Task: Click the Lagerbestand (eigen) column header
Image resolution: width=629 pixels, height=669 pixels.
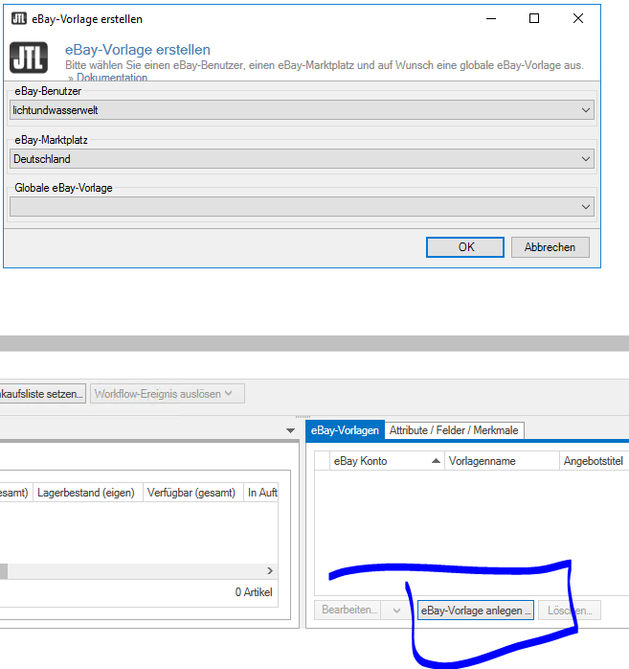Action: point(87,493)
